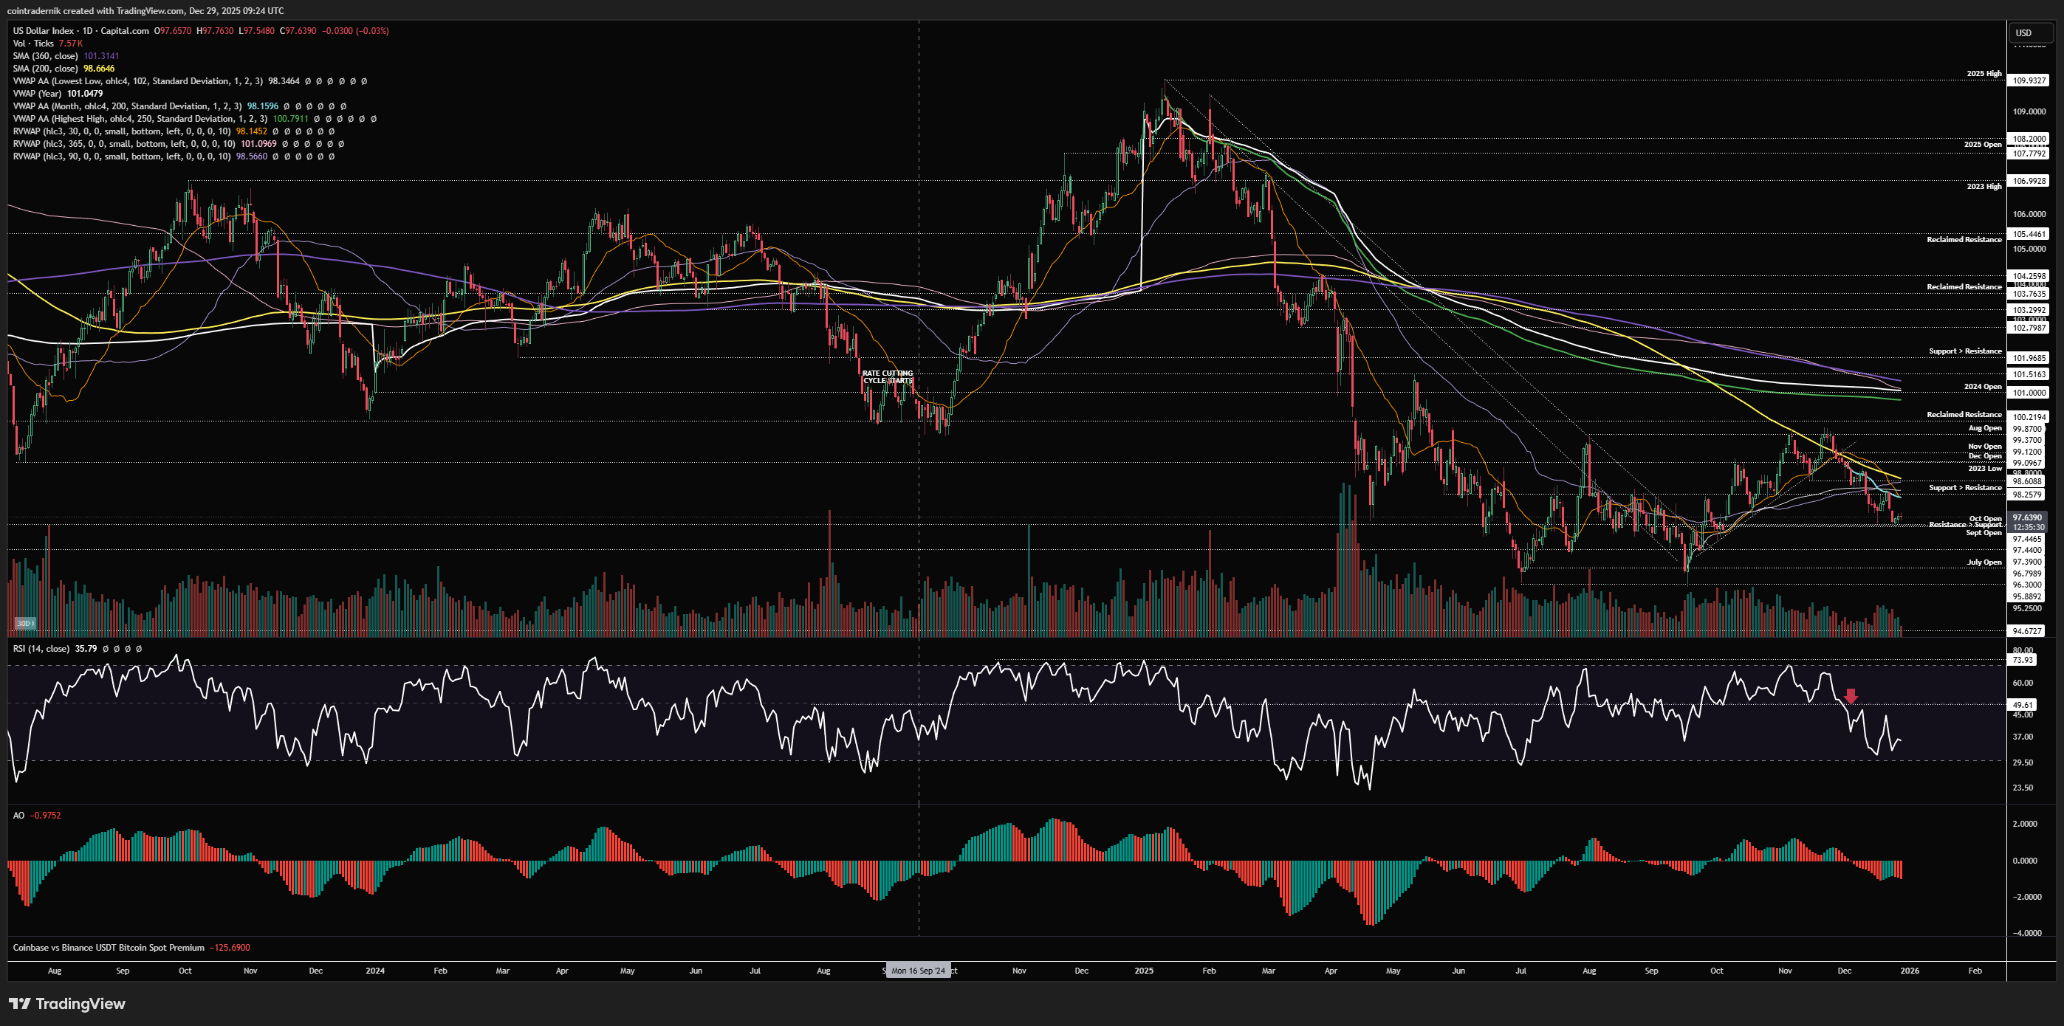The image size is (2064, 1026).
Task: Click the Mon 16 Sep '24 date label
Action: 918,971
